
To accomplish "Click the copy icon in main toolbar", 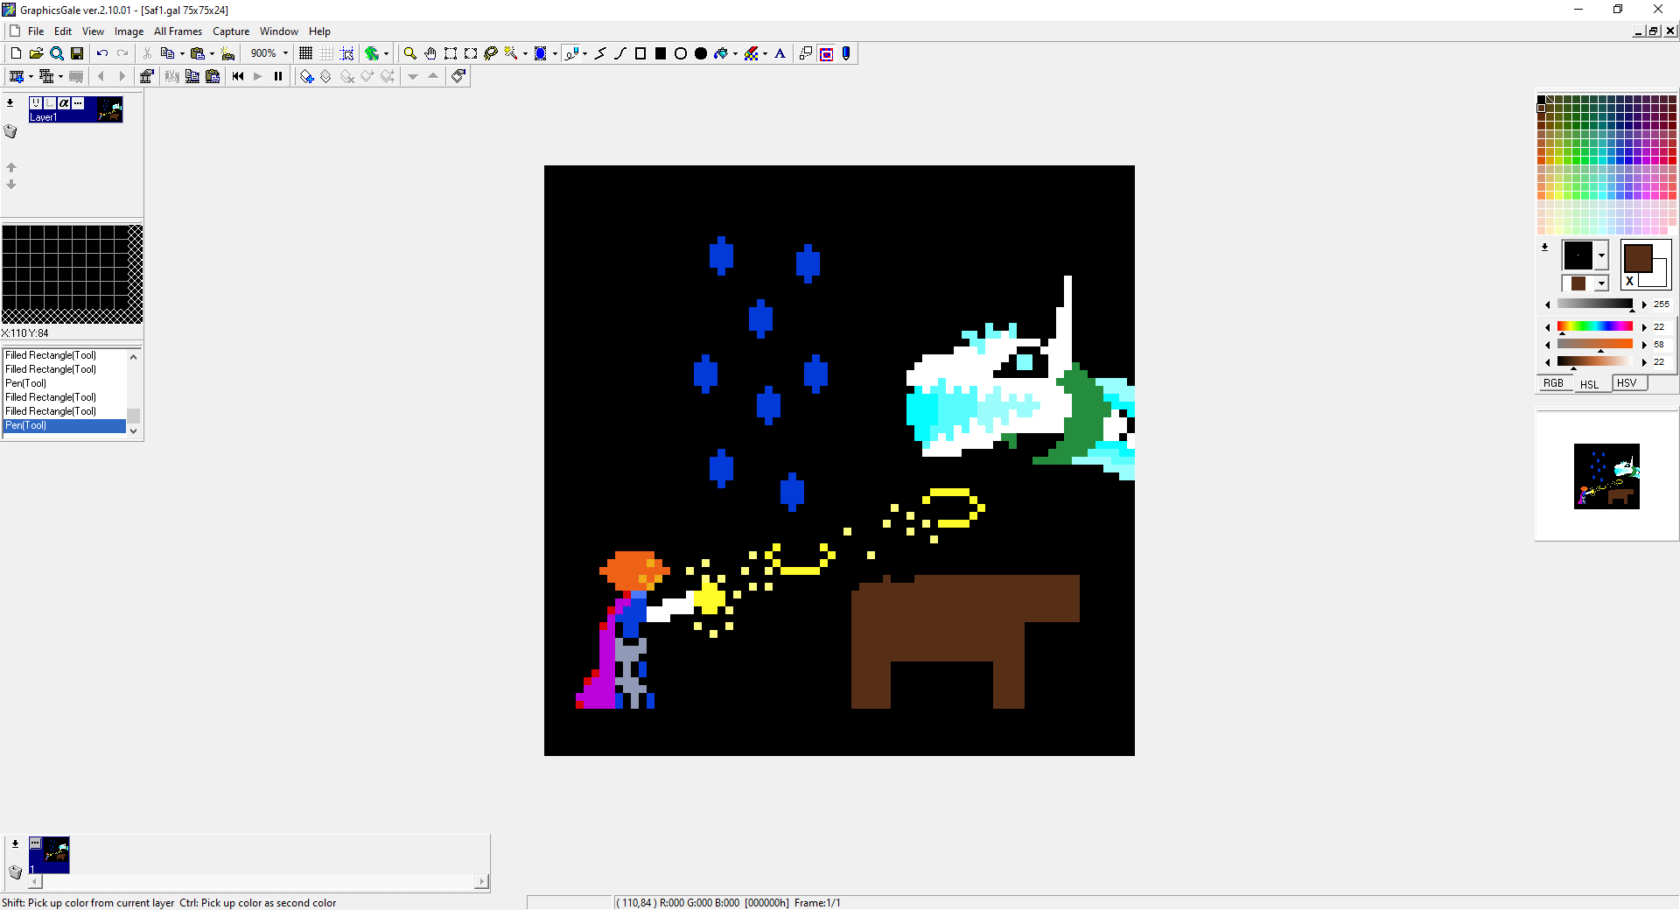I will (x=167, y=53).
